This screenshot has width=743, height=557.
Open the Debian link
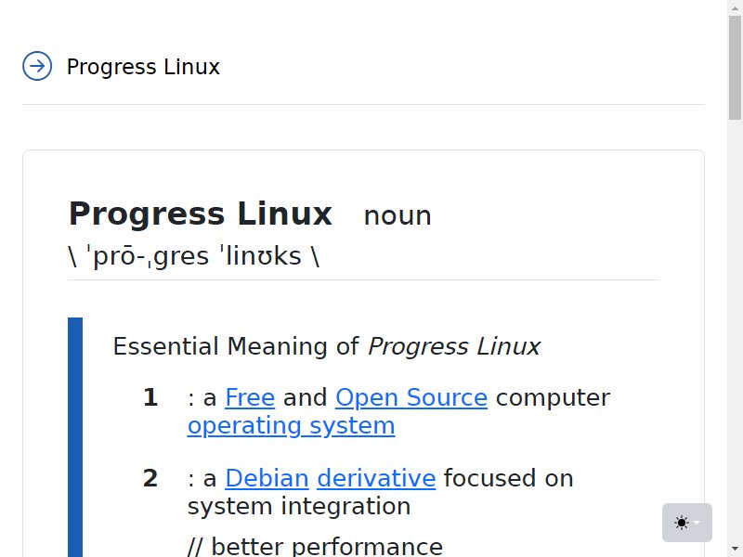pyautogui.click(x=267, y=478)
